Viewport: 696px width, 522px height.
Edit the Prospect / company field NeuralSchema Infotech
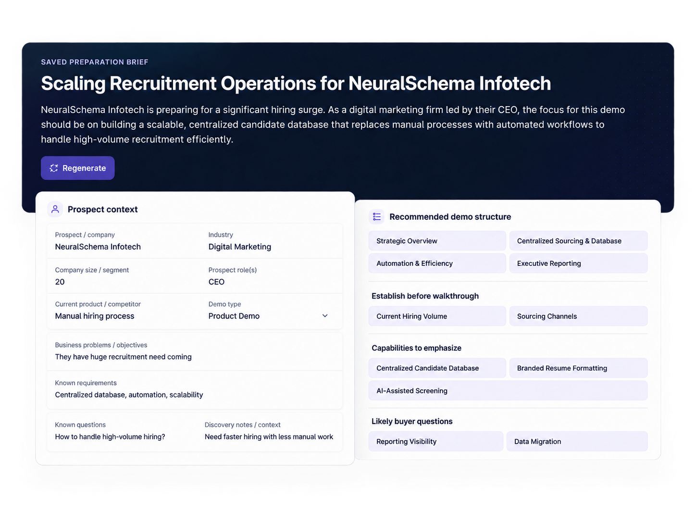click(x=98, y=247)
